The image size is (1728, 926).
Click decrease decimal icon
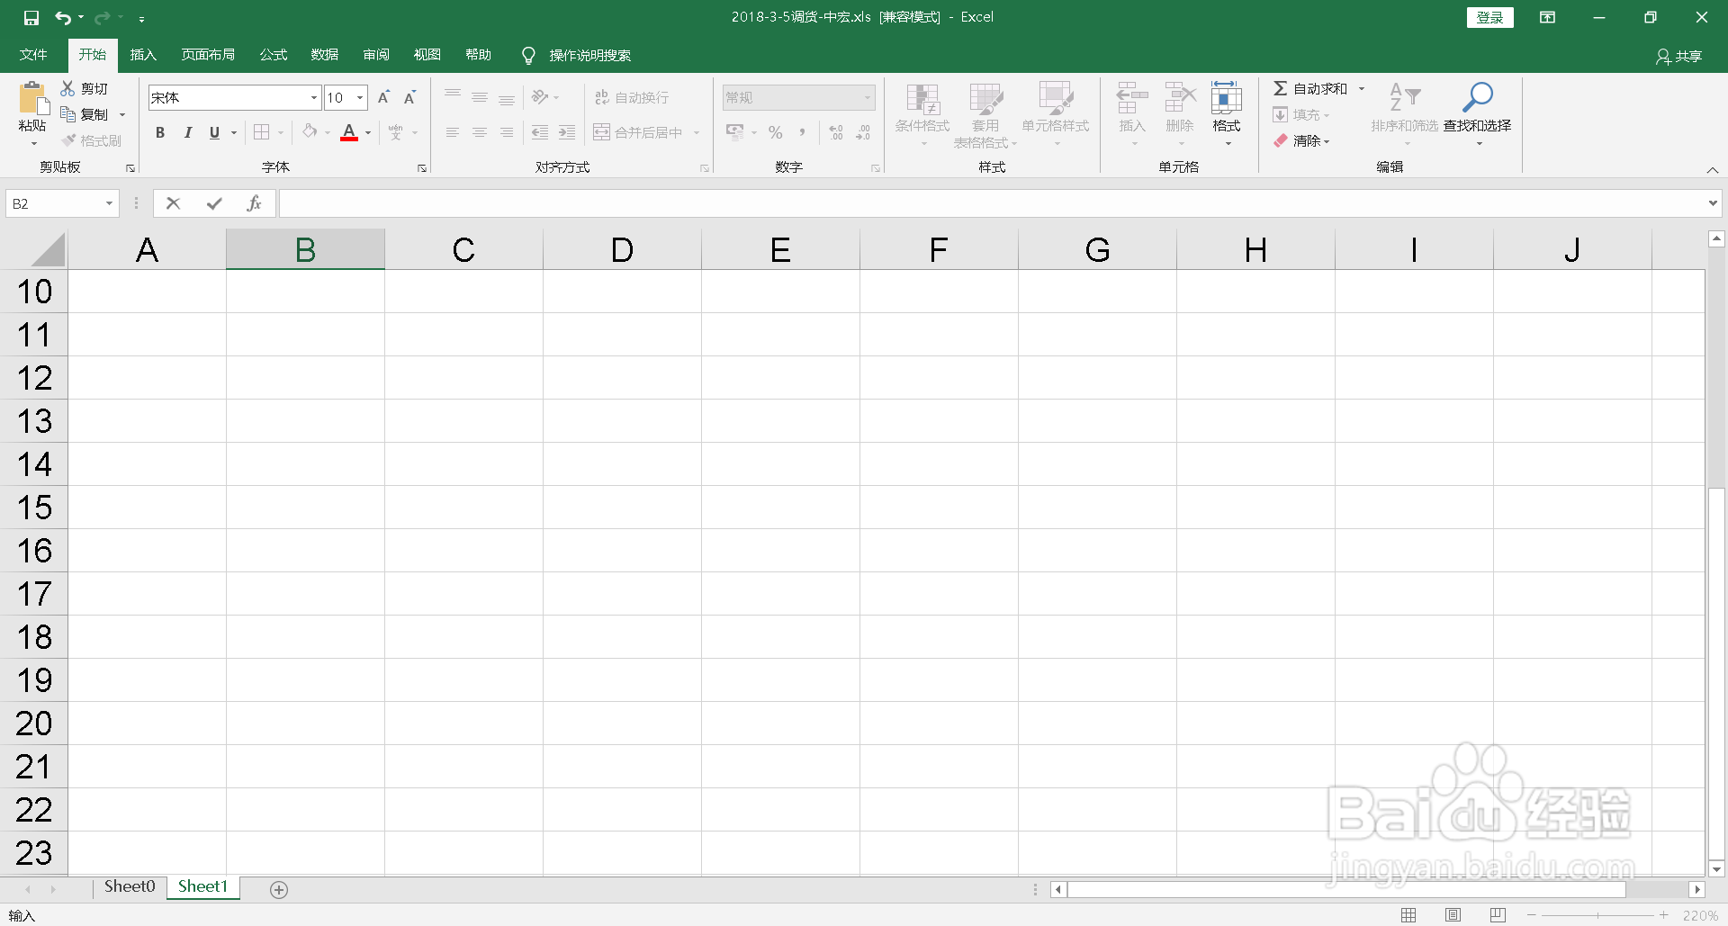coord(863,132)
